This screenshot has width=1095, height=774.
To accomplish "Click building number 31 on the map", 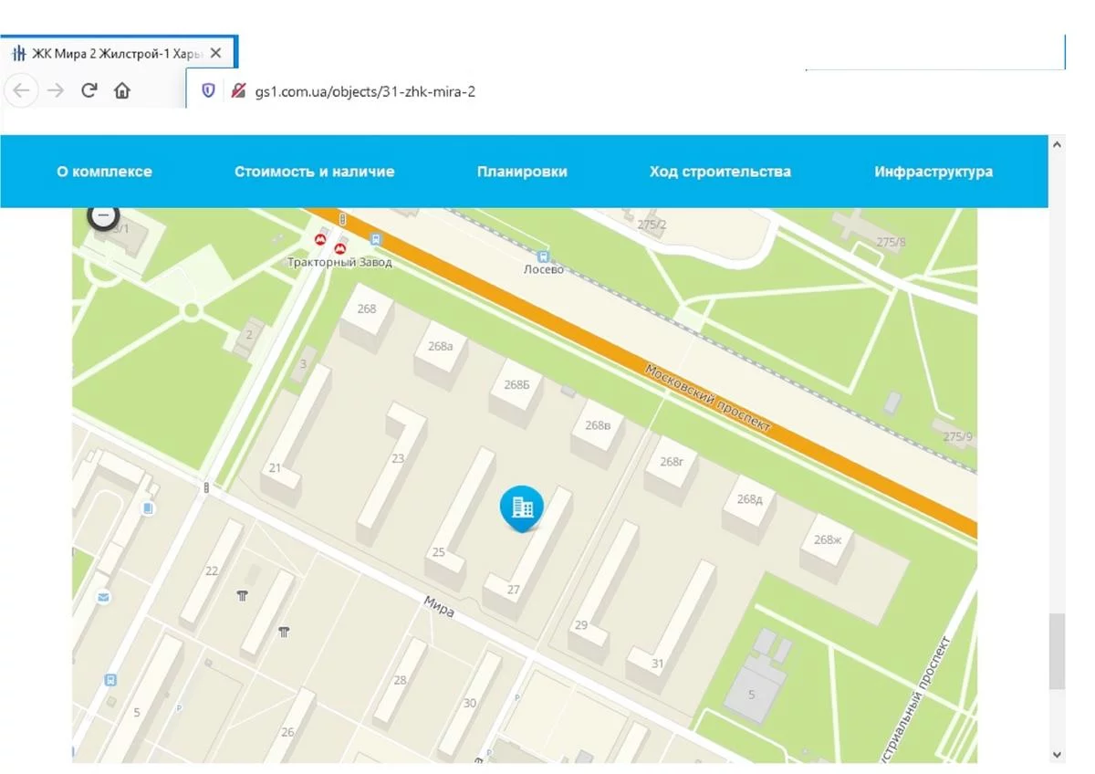I will [x=658, y=664].
